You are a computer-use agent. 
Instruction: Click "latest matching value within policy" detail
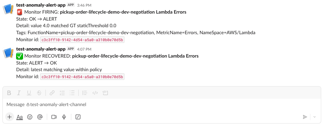(66, 70)
